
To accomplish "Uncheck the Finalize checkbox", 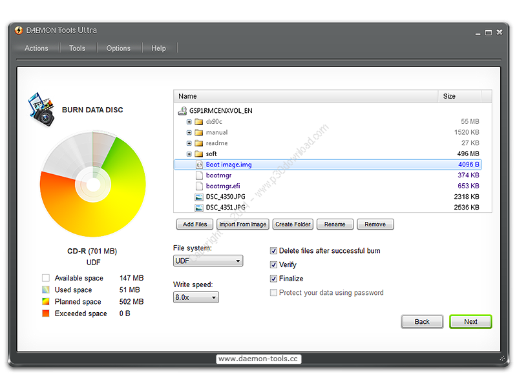I will click(x=273, y=279).
